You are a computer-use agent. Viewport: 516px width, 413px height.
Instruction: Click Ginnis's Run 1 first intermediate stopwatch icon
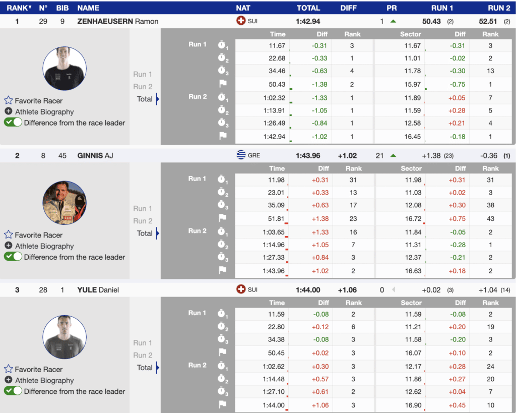click(223, 181)
